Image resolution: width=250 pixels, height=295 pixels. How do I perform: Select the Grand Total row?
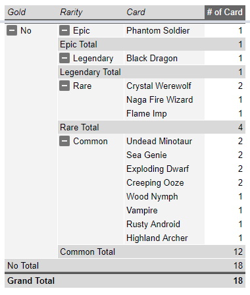coord(125,281)
